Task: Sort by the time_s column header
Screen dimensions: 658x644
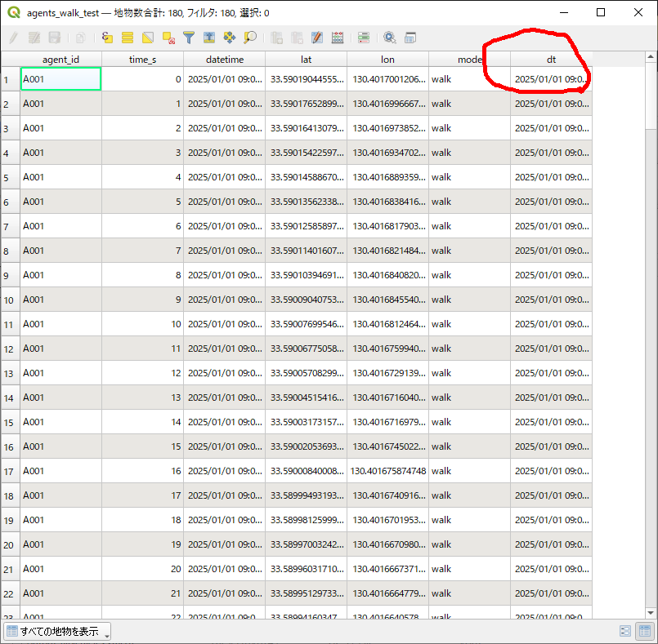Action: pos(142,60)
